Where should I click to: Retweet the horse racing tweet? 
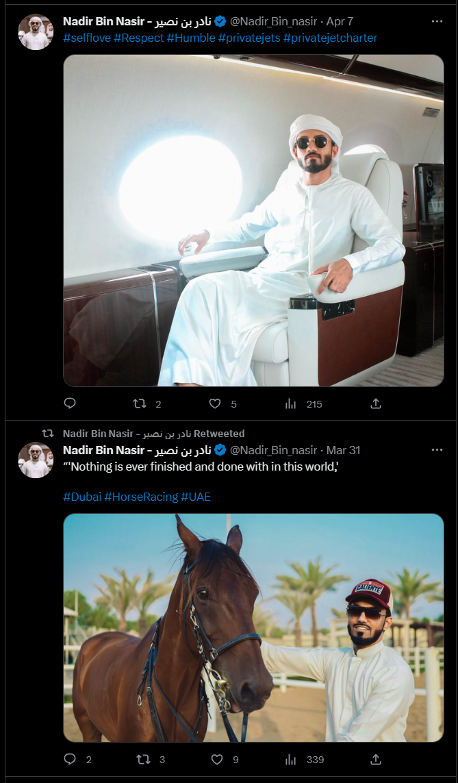[x=143, y=759]
